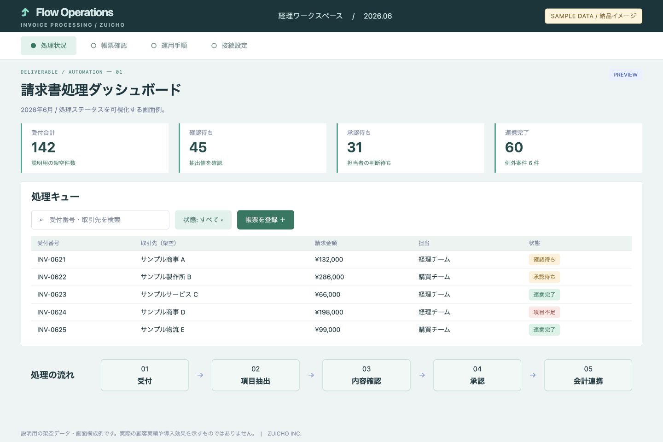Click the 受付番号 column header

click(48, 243)
